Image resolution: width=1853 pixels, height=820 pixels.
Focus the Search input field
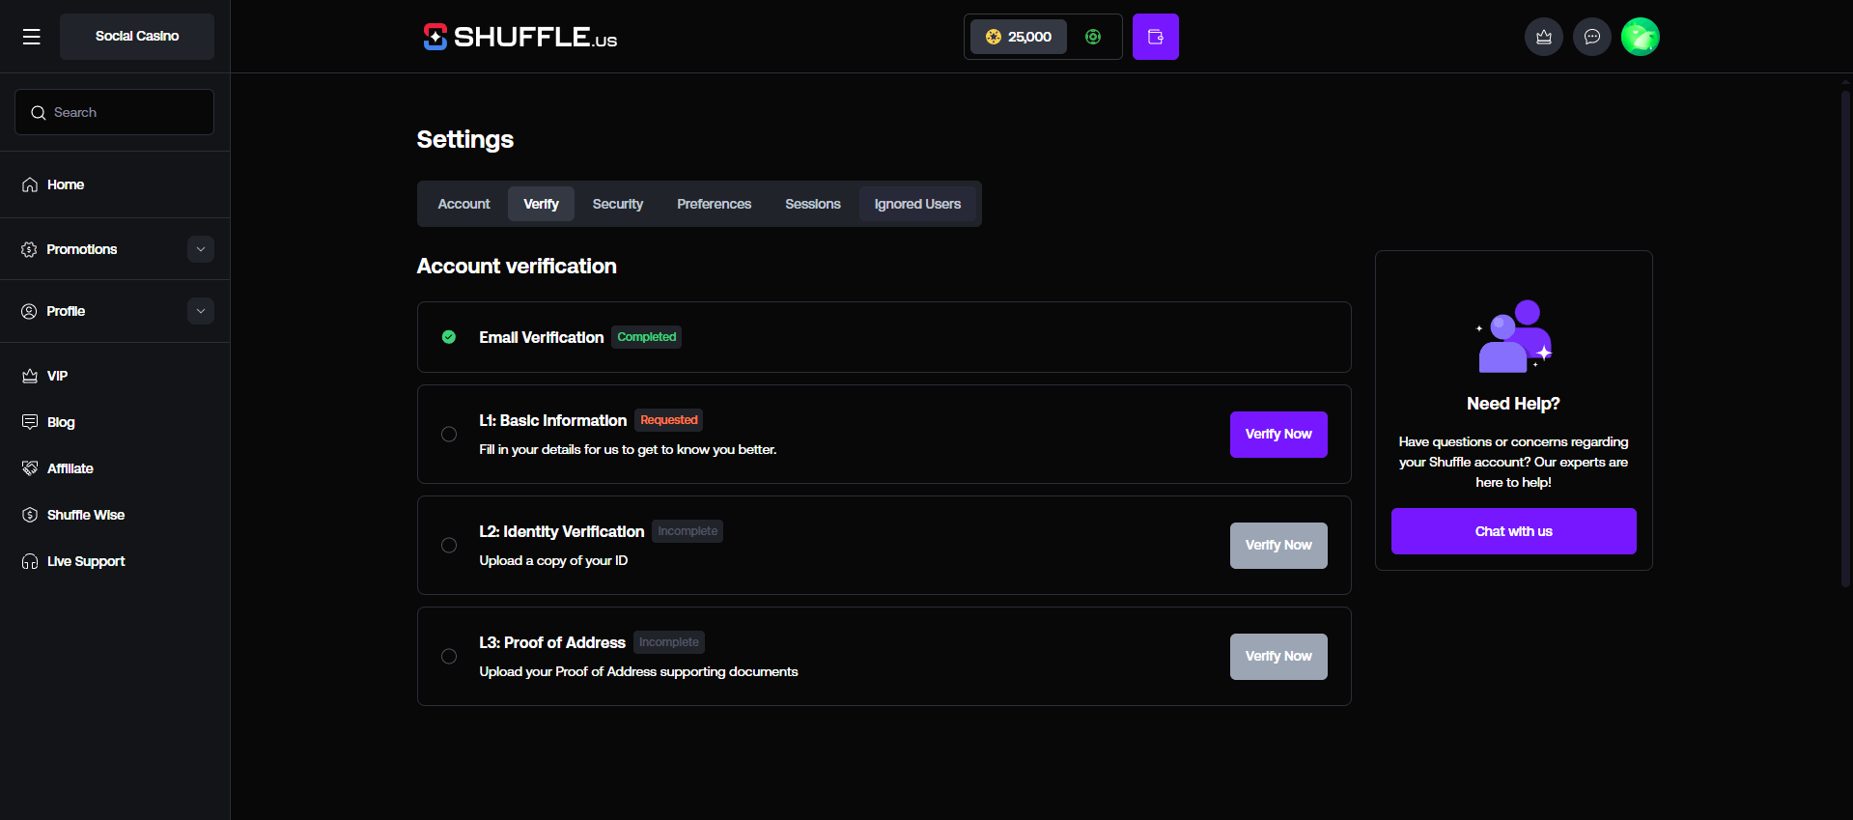115,112
